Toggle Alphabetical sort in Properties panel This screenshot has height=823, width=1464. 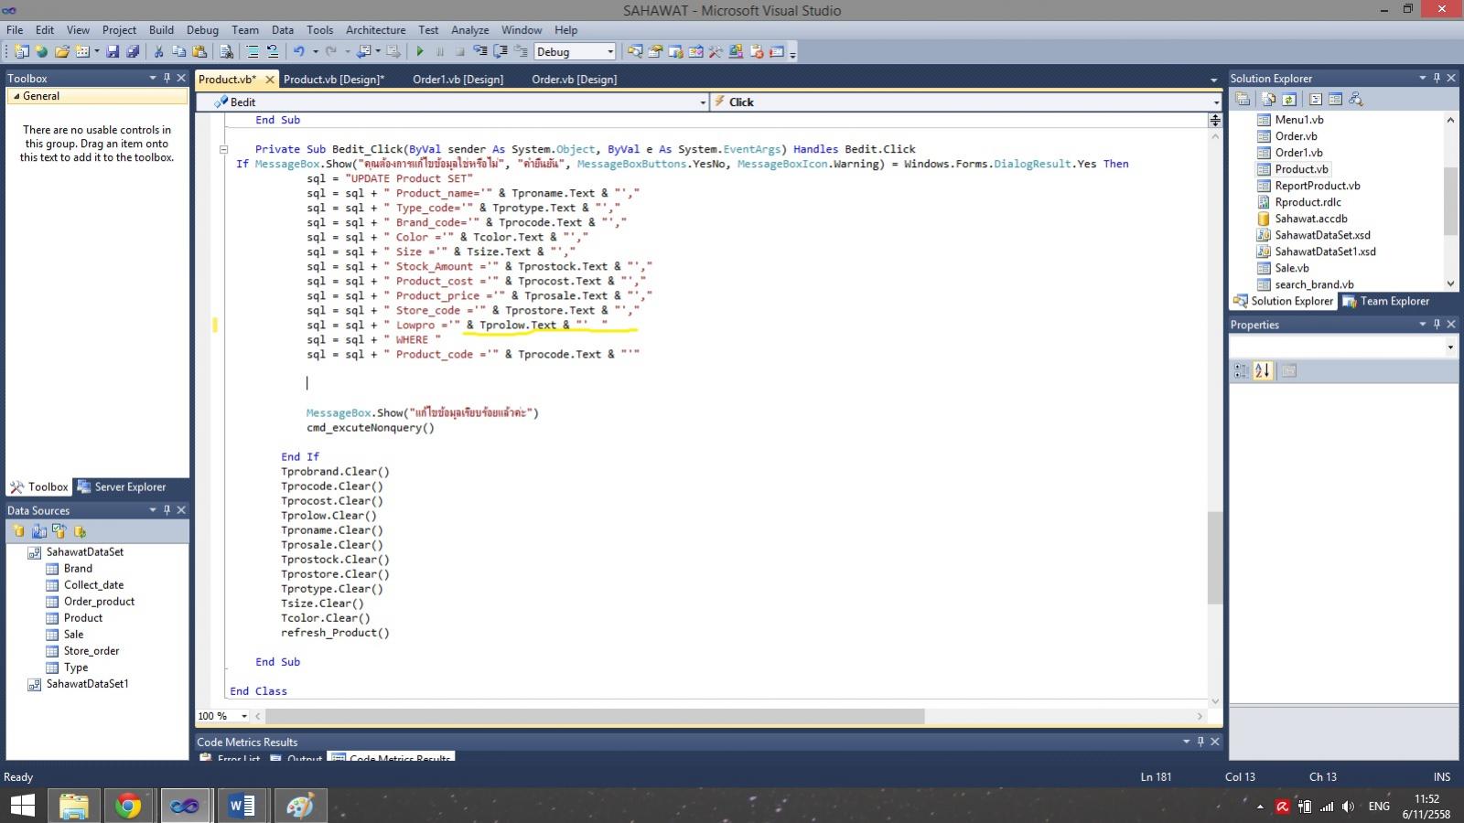click(x=1263, y=370)
